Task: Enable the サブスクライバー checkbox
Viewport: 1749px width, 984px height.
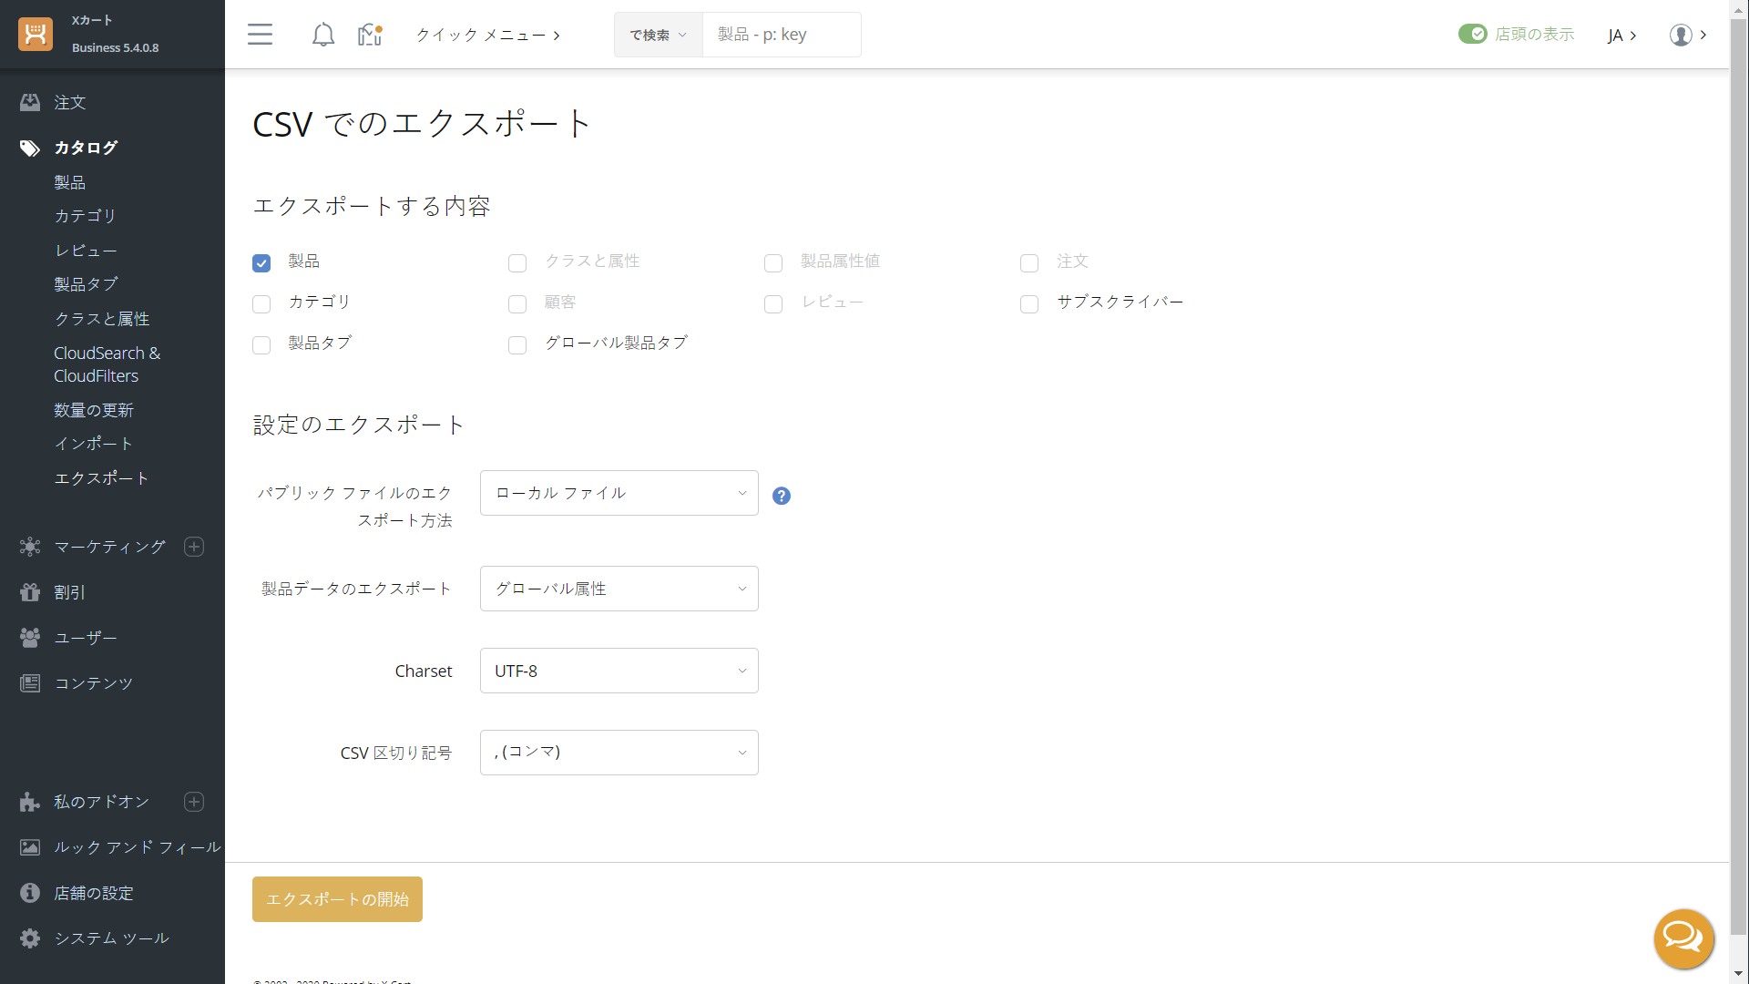Action: click(1029, 304)
